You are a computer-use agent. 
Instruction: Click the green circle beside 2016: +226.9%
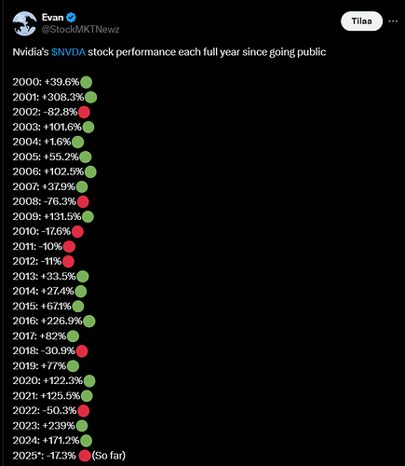(89, 321)
